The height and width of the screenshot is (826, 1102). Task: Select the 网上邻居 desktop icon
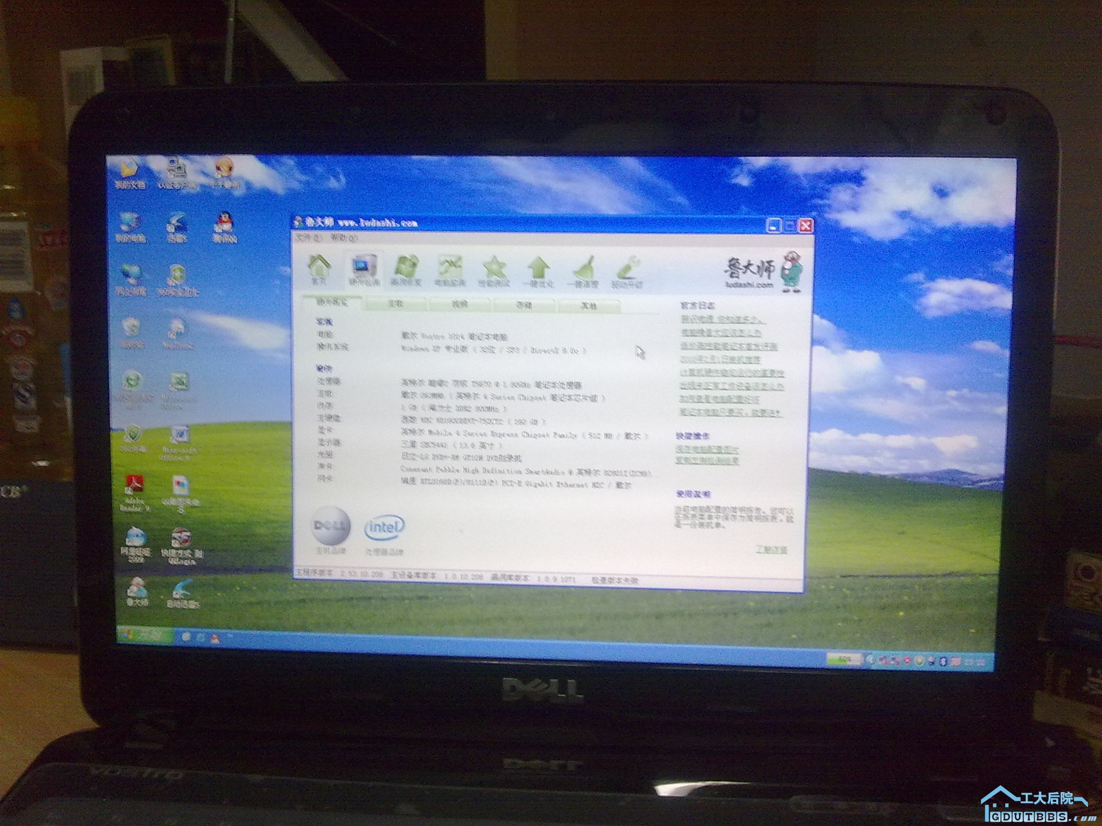coord(130,280)
